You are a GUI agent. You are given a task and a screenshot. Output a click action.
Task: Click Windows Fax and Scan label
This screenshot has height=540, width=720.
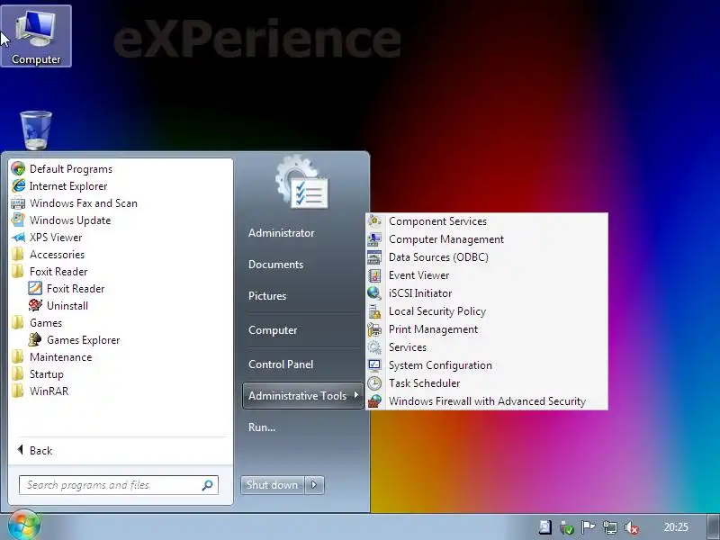point(84,203)
